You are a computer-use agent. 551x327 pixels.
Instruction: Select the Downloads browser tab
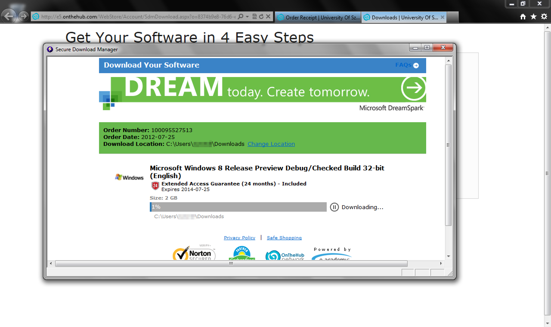tap(404, 17)
